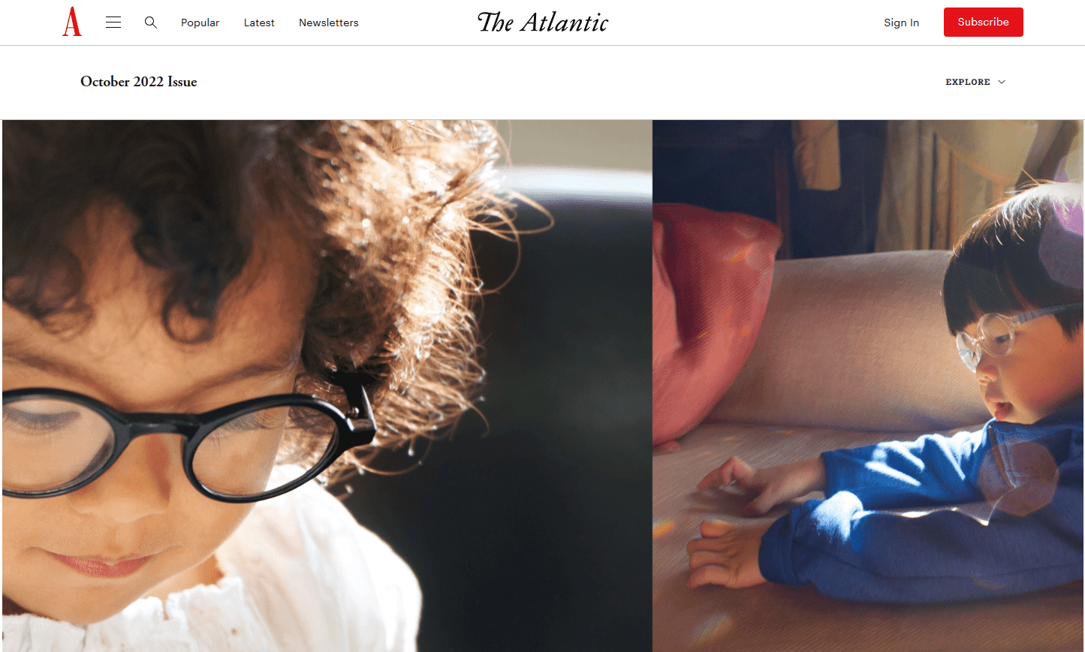Click The Atlantic wordmark in the header
The width and height of the screenshot is (1085, 652).
click(543, 23)
